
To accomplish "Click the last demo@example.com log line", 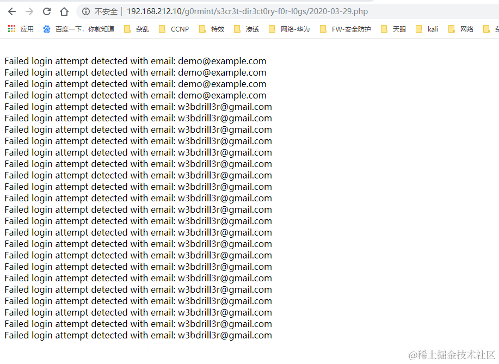I will click(135, 95).
